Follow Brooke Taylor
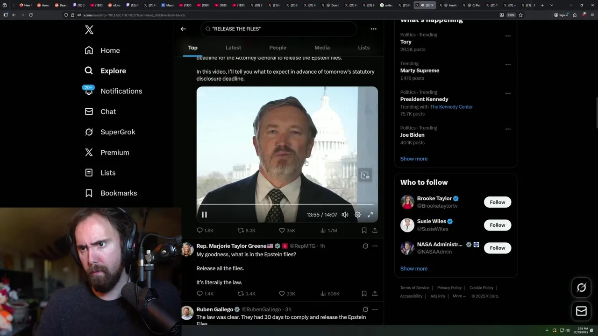Viewport: 598px width, 336px height. point(498,202)
